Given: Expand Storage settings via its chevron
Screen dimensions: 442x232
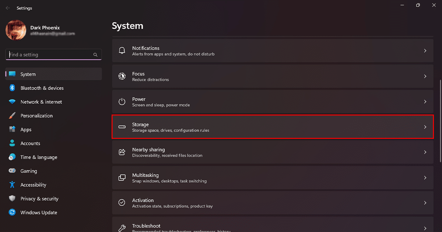Looking at the screenshot, I should coord(425,127).
